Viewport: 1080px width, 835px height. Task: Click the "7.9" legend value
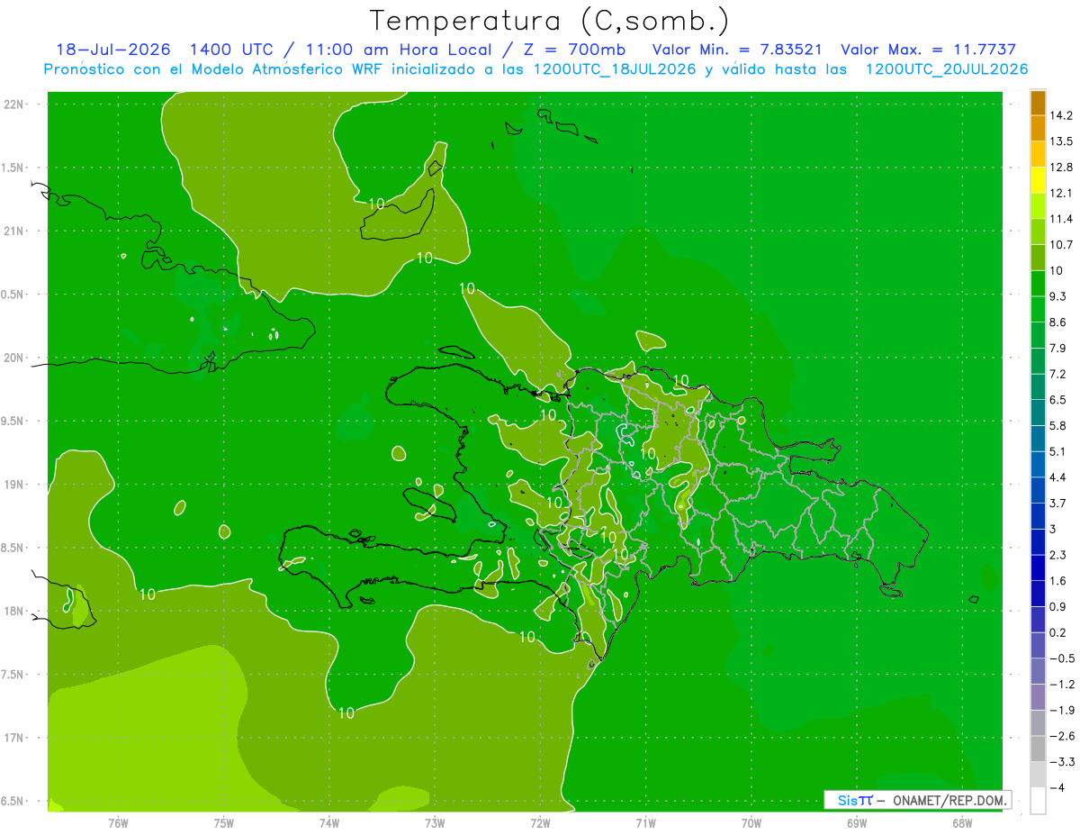tap(1058, 349)
